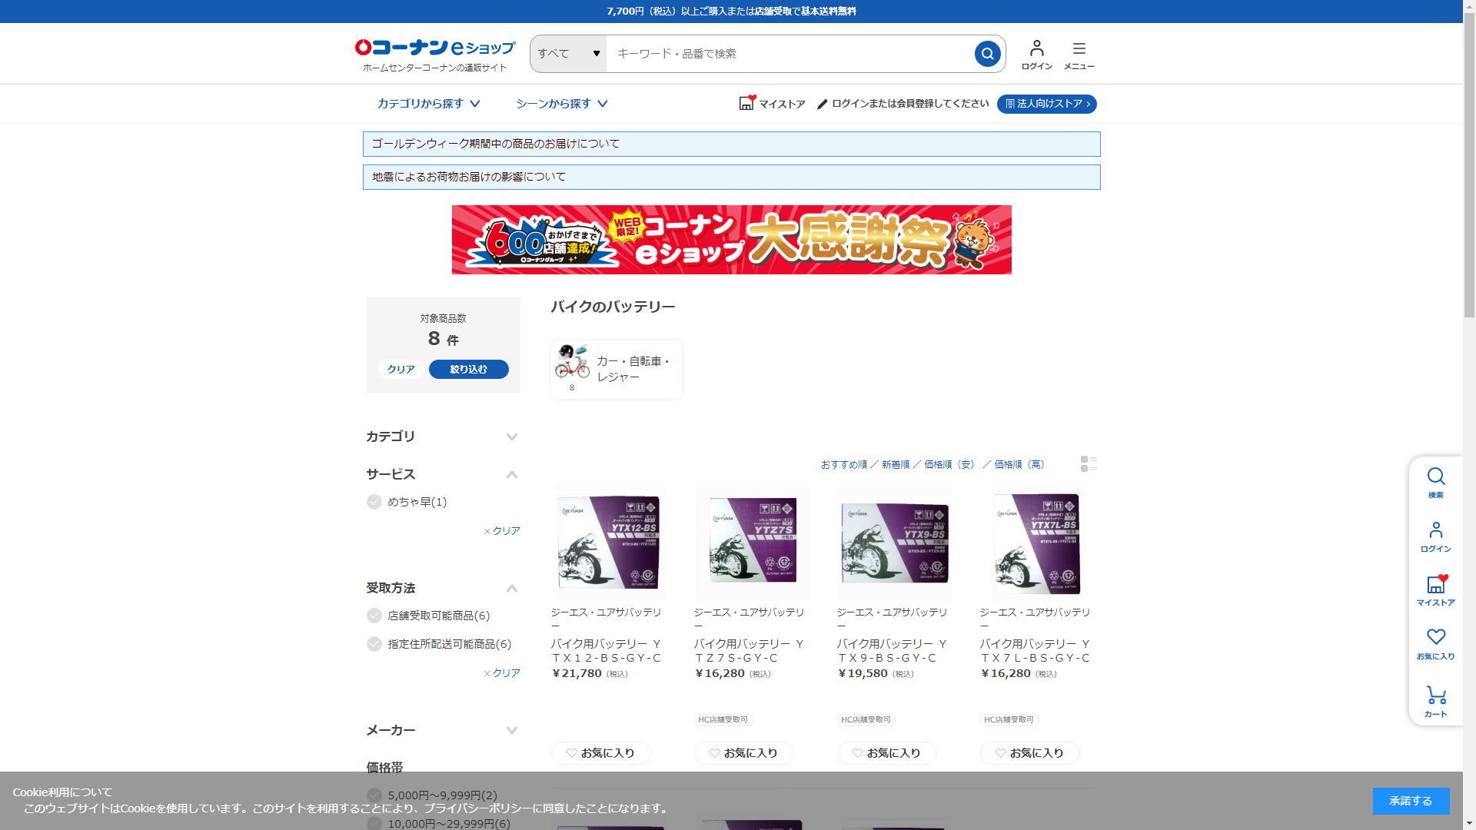Click the blue search magnifier button
The image size is (1476, 830).
(987, 54)
